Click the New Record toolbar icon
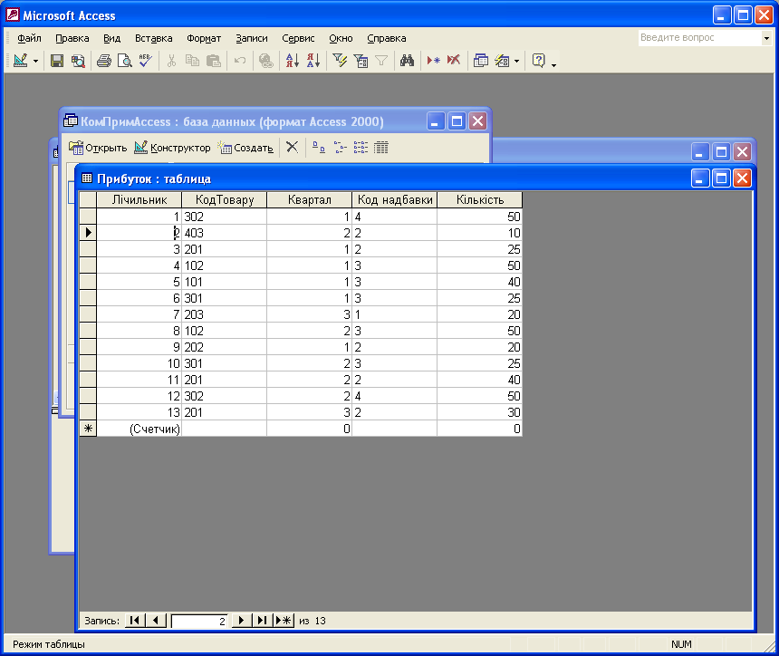 point(433,61)
